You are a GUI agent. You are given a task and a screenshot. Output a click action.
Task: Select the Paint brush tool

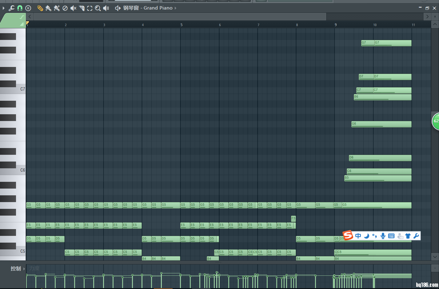48,8
